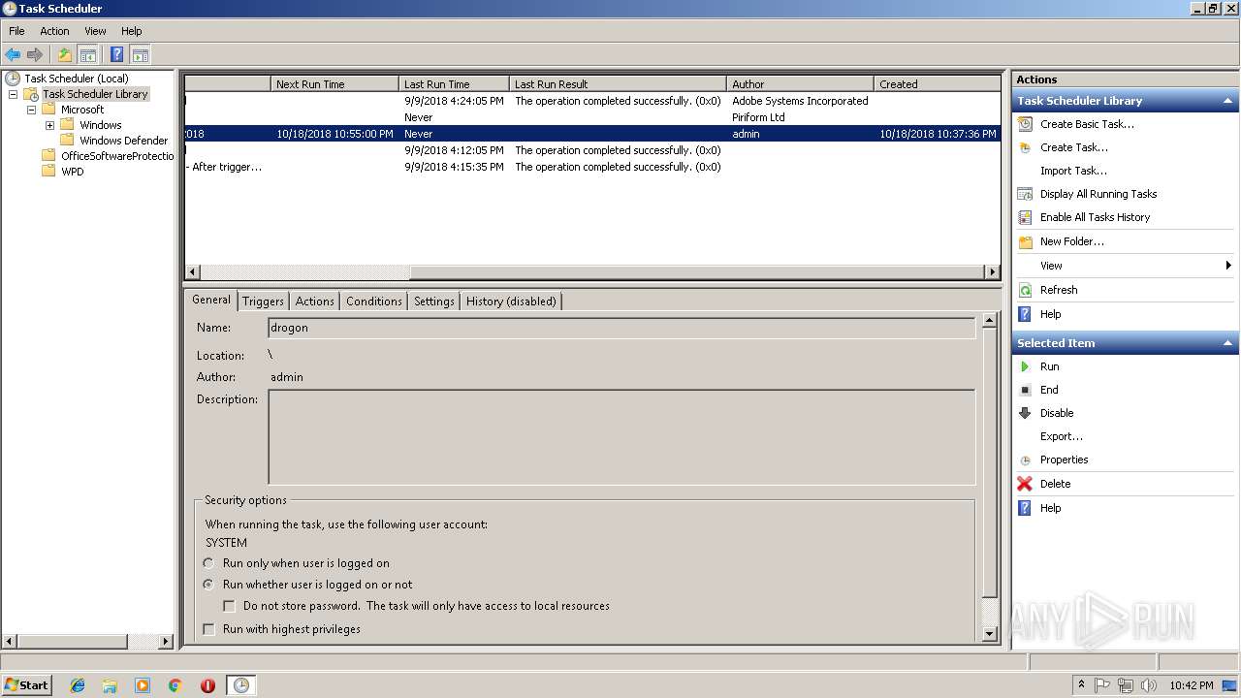Screen dimensions: 1241x698
Task: Click the Back arrow toolbar icon
Action: [x=13, y=55]
